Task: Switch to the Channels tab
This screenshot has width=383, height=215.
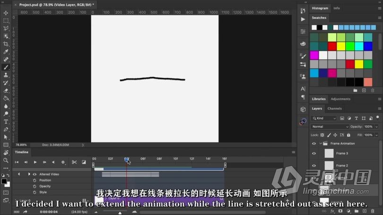Action: click(x=334, y=109)
